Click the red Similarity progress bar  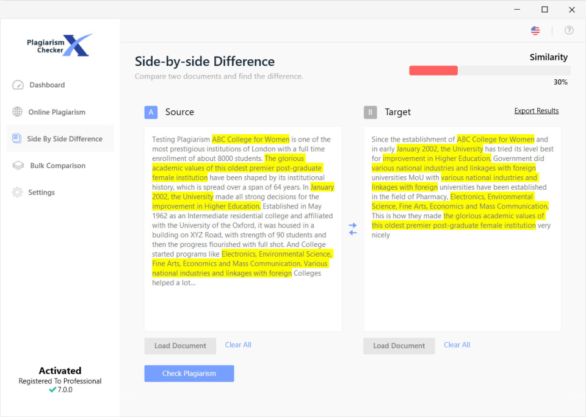coord(433,70)
